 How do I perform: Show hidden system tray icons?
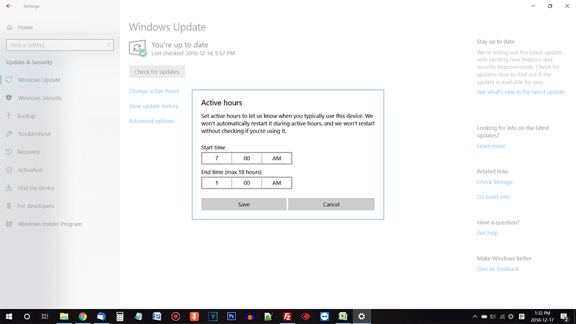[475, 317]
